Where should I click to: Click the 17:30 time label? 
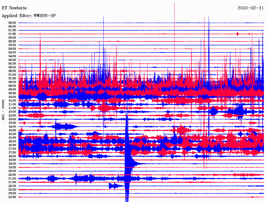(x=12, y=153)
